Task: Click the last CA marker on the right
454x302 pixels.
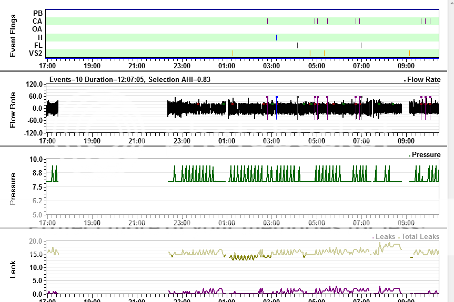Action: click(x=430, y=21)
